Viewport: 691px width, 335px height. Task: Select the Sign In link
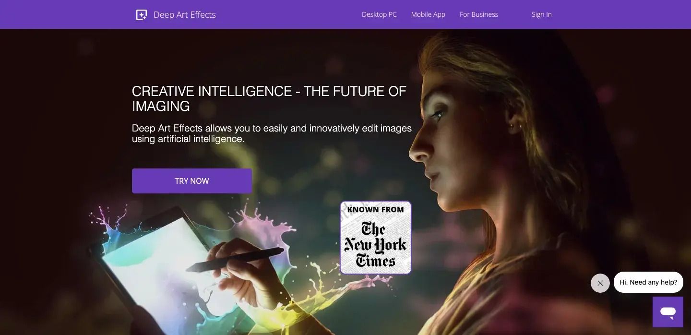point(541,14)
